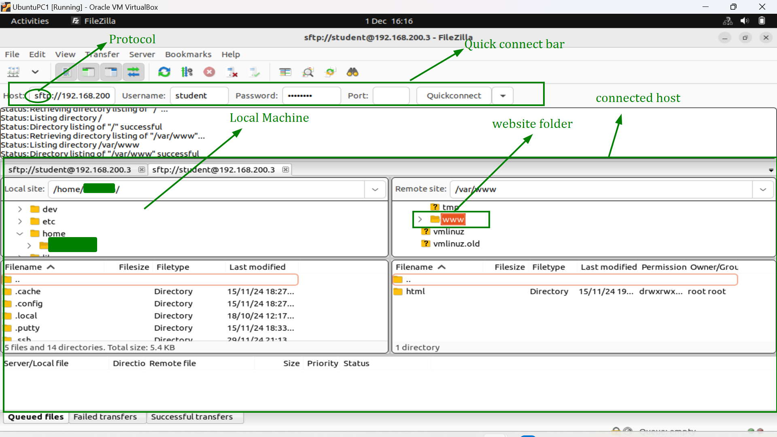The height and width of the screenshot is (437, 777).
Task: Click the Quickconnect button
Action: coord(454,95)
